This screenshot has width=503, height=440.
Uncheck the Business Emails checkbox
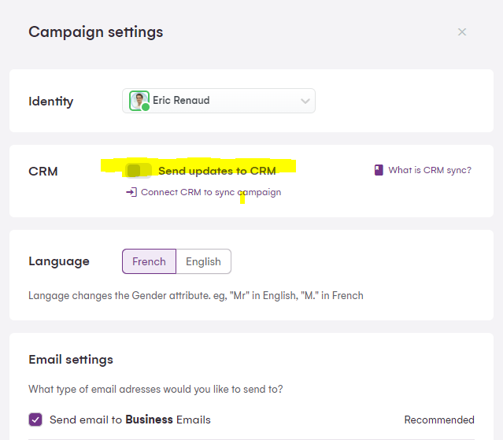point(35,420)
